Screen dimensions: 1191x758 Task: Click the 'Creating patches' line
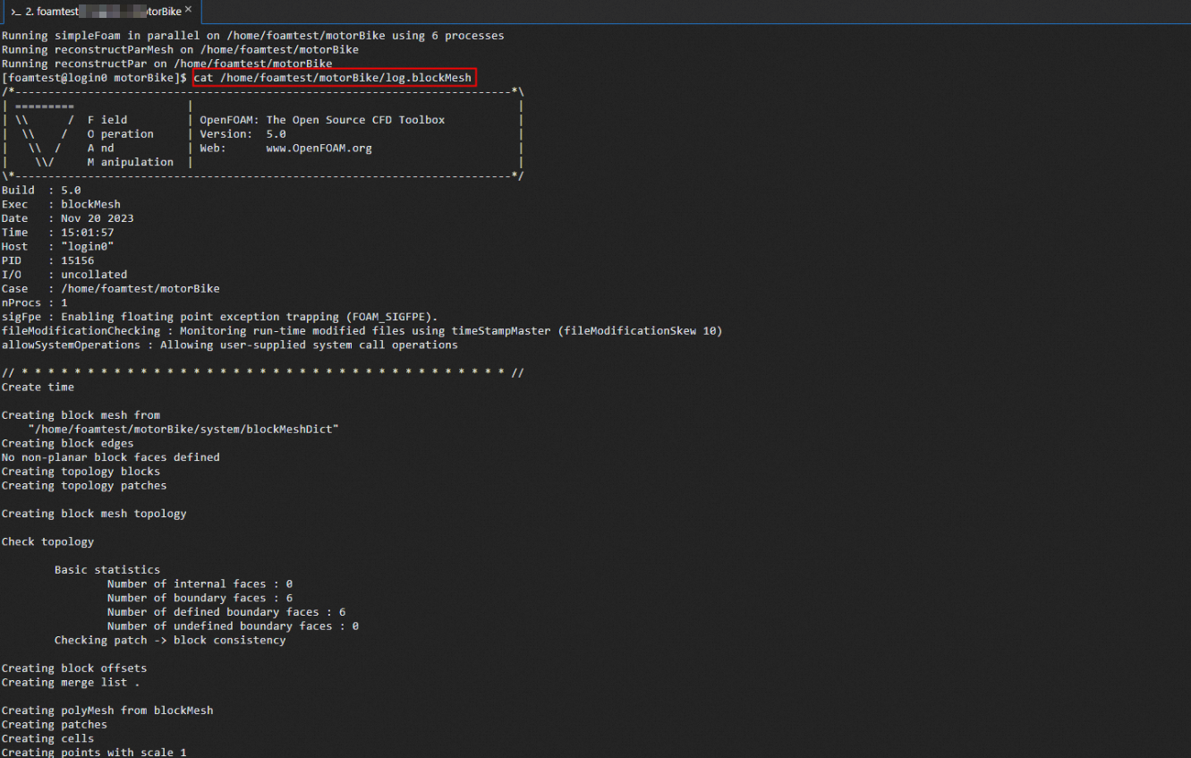(x=55, y=725)
